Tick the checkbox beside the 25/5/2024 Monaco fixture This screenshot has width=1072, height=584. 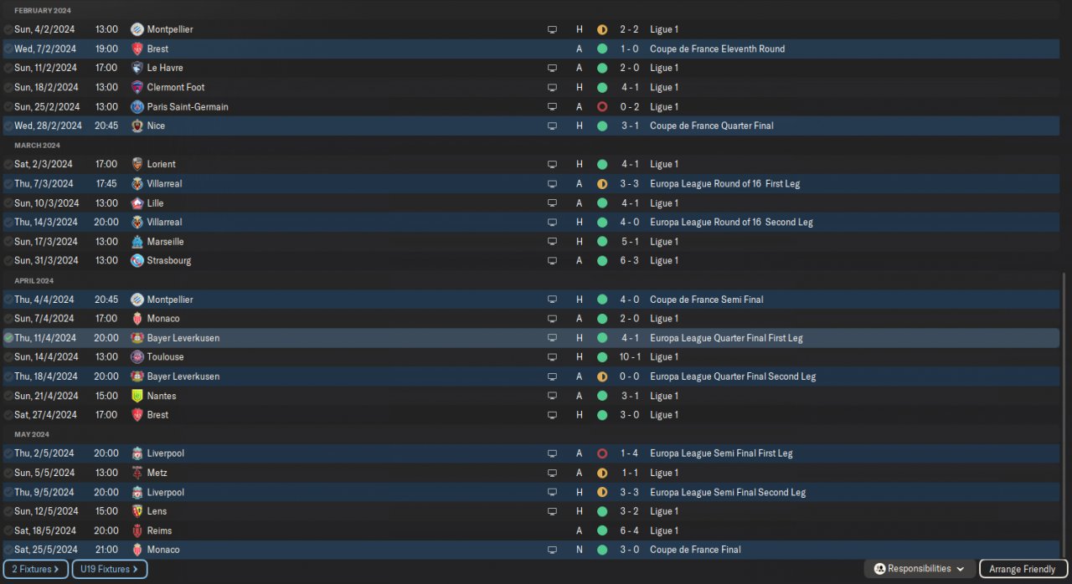pos(8,550)
